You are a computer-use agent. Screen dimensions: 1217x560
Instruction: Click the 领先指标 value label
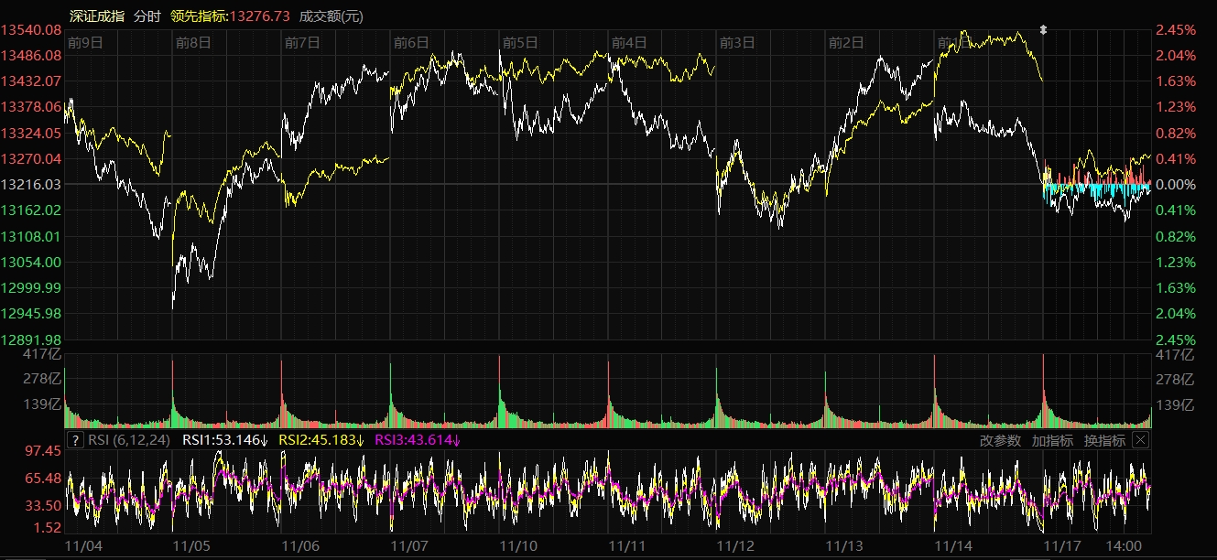232,16
